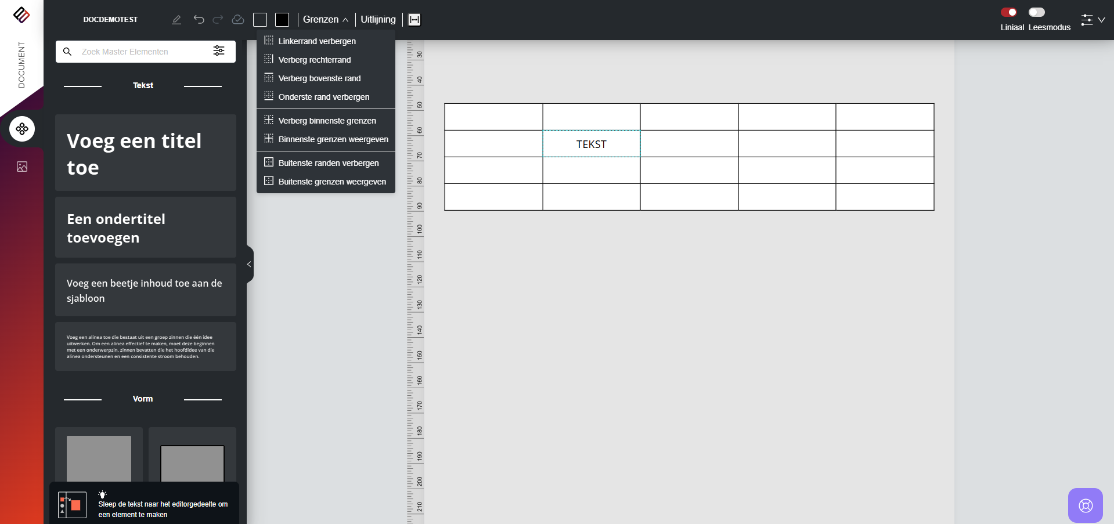The height and width of the screenshot is (524, 1114).
Task: Enable the Leesmodus switch
Action: [x=1036, y=12]
